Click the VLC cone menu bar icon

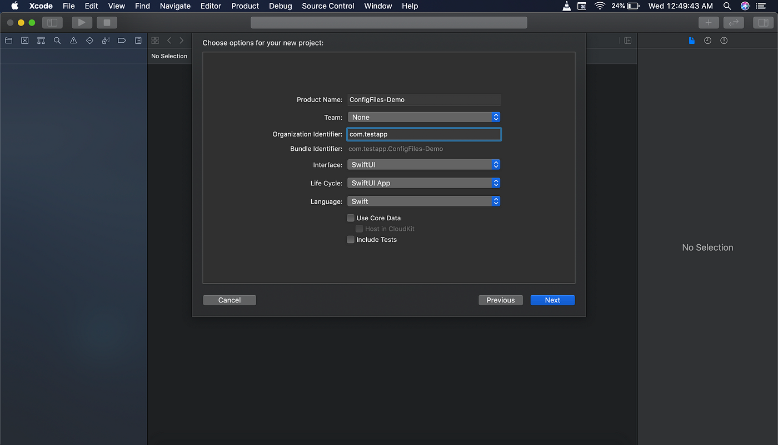(x=566, y=6)
